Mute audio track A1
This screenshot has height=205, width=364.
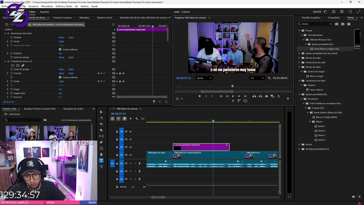[x=131, y=163]
